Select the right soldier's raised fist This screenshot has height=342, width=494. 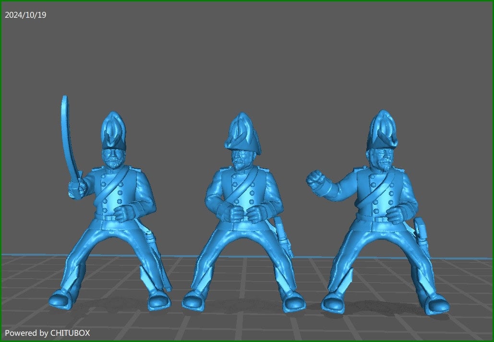(x=315, y=179)
